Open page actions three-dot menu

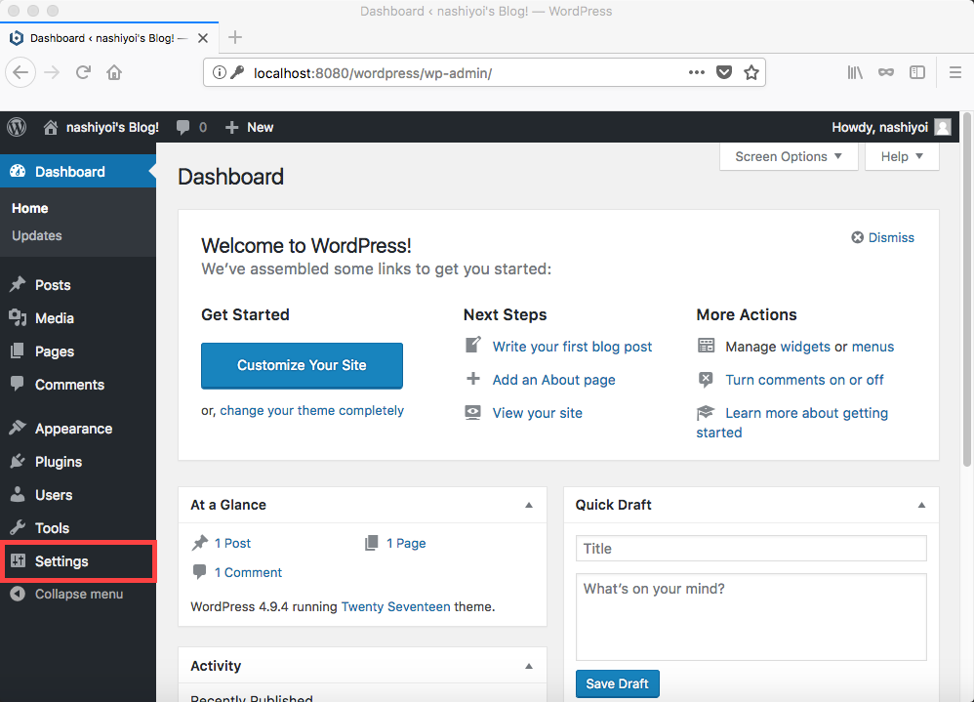696,72
